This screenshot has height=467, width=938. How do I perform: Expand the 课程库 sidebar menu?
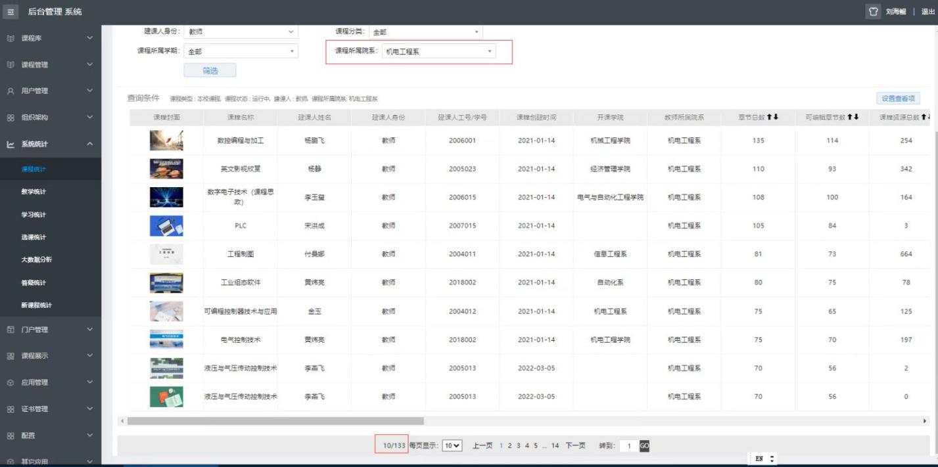click(x=90, y=39)
